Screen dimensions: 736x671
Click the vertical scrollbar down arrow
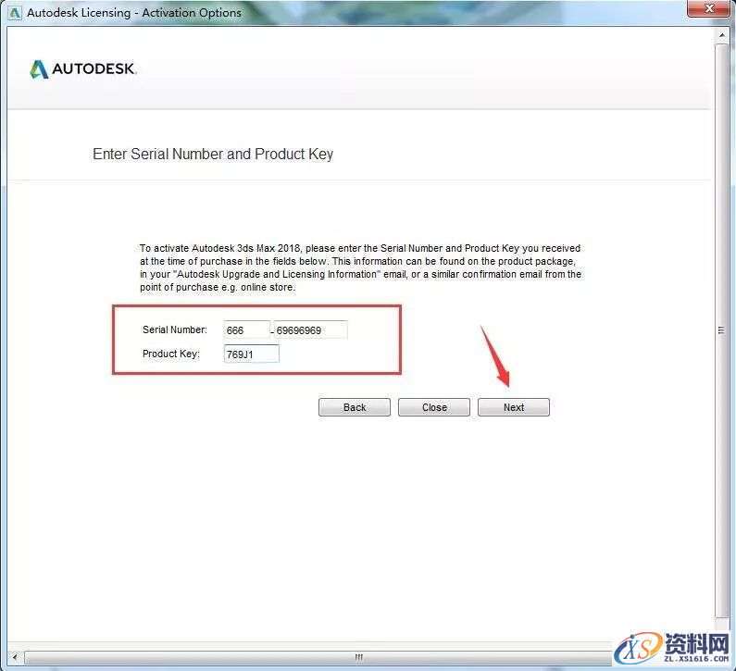[x=721, y=640]
